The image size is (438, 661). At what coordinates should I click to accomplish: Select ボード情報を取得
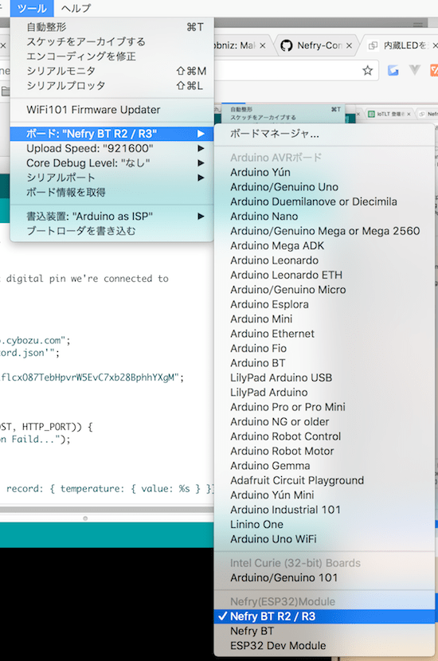point(111,192)
